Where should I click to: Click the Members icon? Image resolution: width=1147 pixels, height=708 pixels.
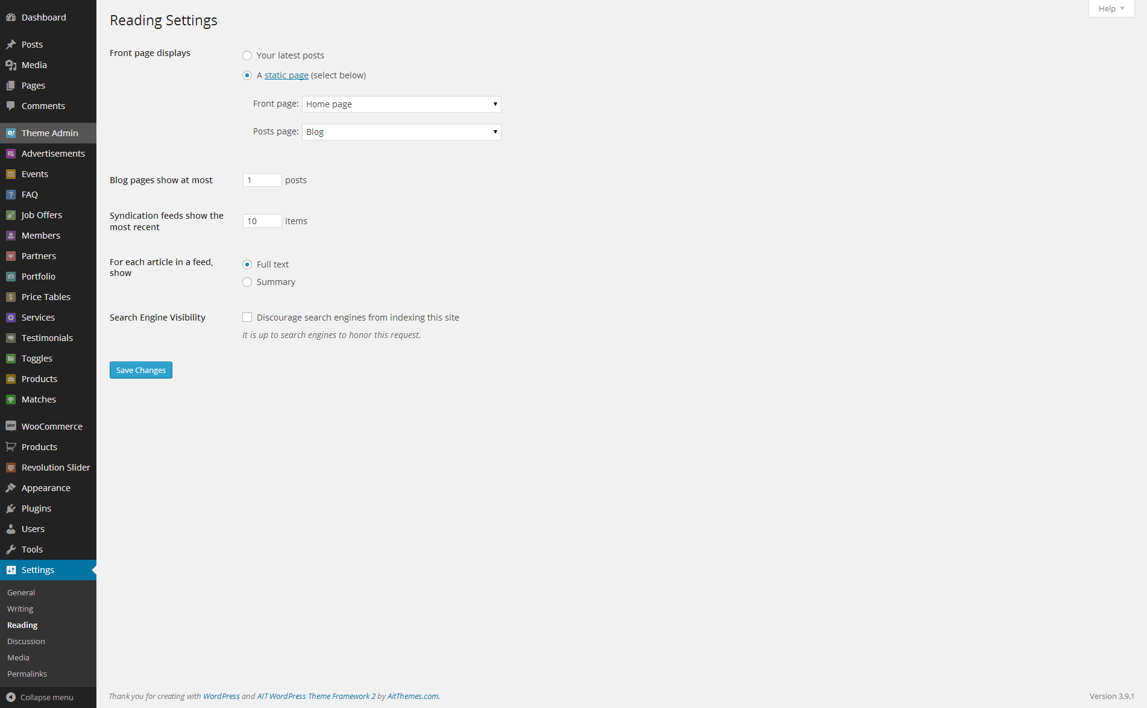point(11,236)
